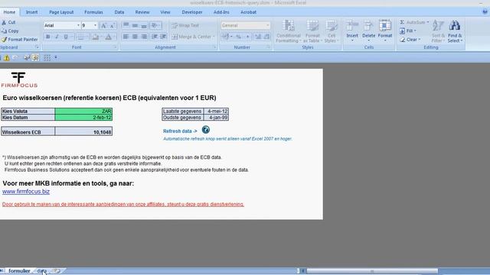
Task: Increase cell indent
Action: pos(163,37)
